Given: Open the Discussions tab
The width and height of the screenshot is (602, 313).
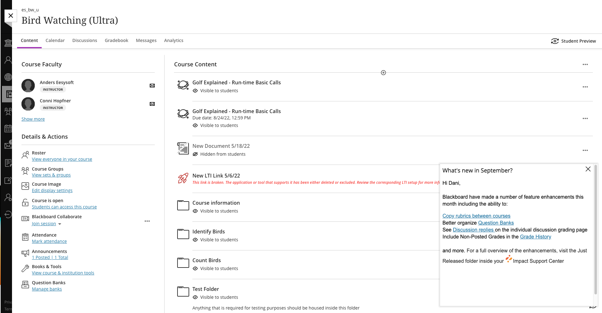Looking at the screenshot, I should click(x=85, y=40).
